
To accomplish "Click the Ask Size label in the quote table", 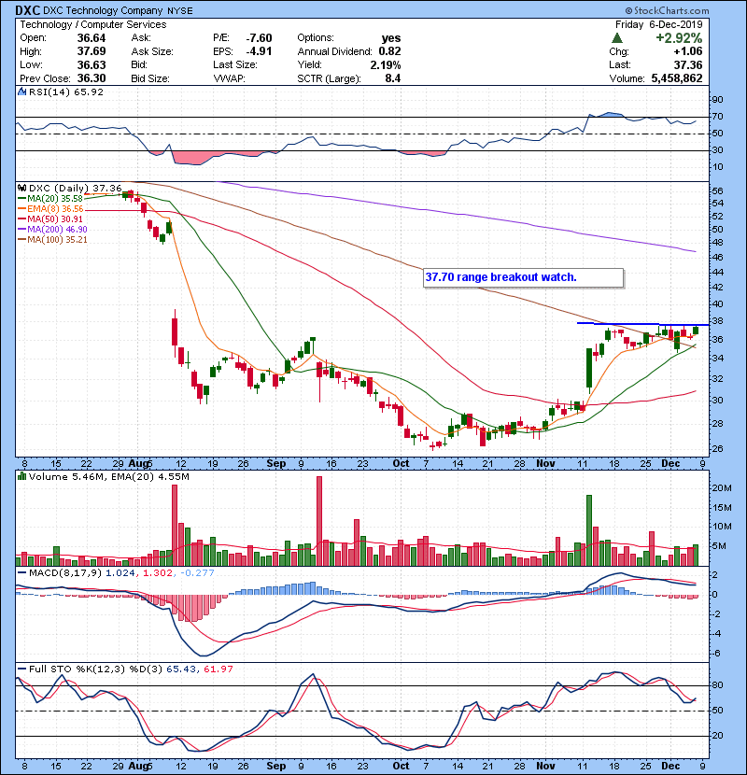I will click(152, 51).
